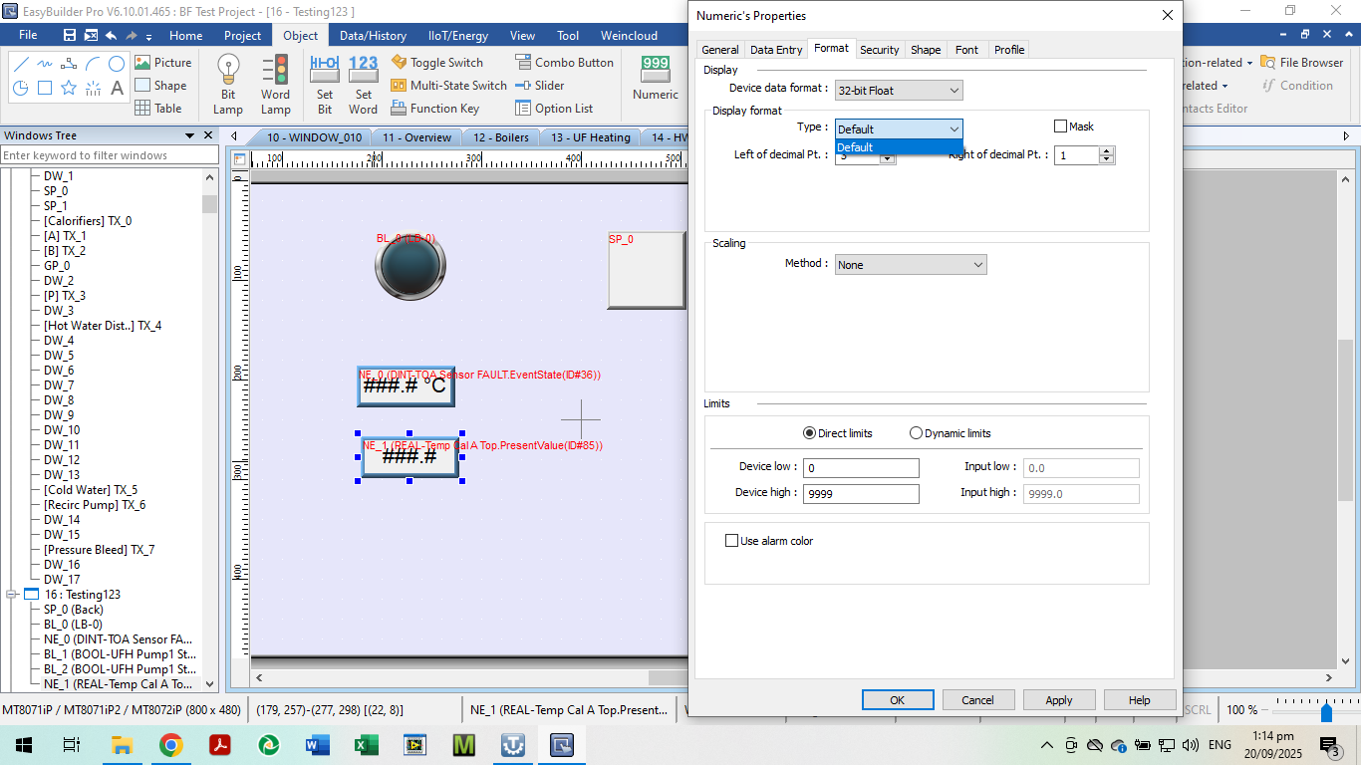
Task: Open Google Chrome from the taskbar
Action: (170, 745)
